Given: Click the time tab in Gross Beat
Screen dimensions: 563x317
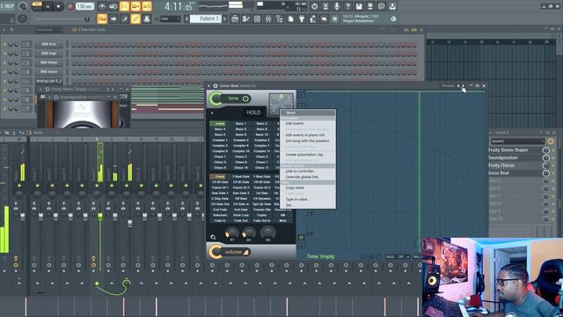Looking at the screenshot, I should tap(233, 99).
